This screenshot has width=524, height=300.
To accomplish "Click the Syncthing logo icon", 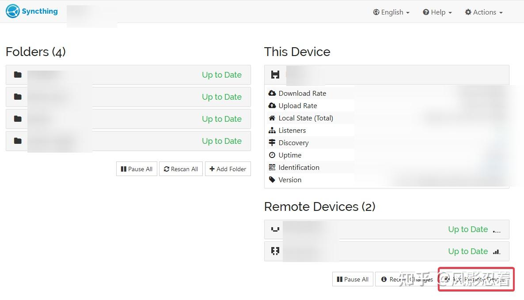I will coord(13,11).
